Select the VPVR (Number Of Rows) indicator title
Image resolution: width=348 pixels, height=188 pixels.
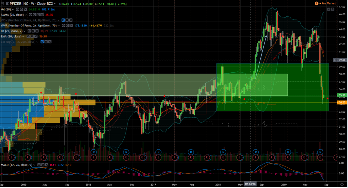point(29,26)
